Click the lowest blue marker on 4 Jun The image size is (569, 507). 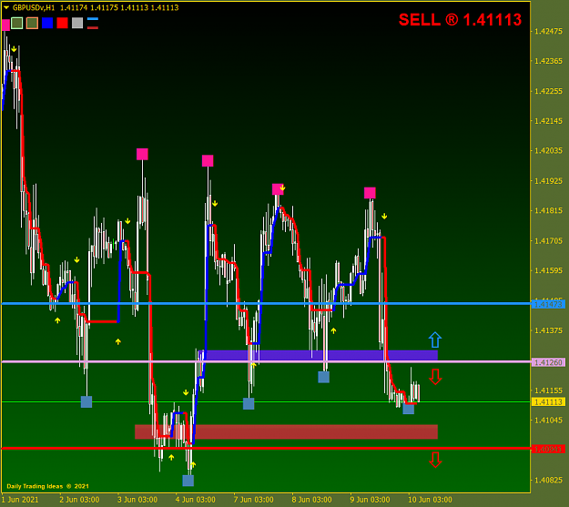coord(188,481)
